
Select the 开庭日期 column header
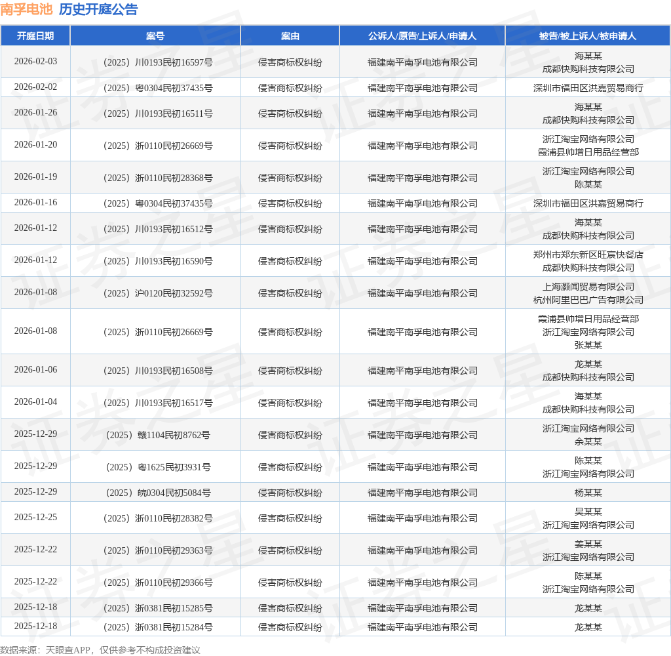35,36
